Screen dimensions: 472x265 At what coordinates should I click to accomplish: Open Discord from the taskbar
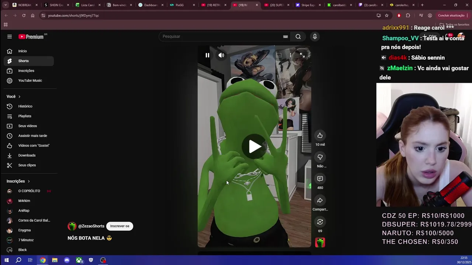coord(67,260)
